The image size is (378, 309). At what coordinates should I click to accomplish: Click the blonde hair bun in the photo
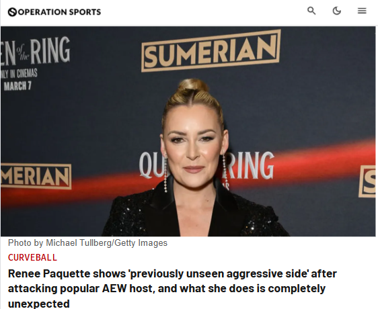tap(194, 85)
